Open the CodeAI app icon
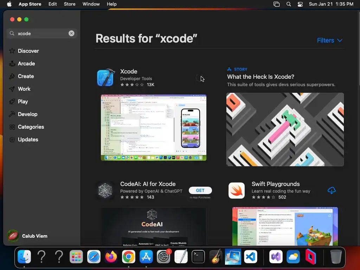This screenshot has height=270, width=360. point(105,190)
